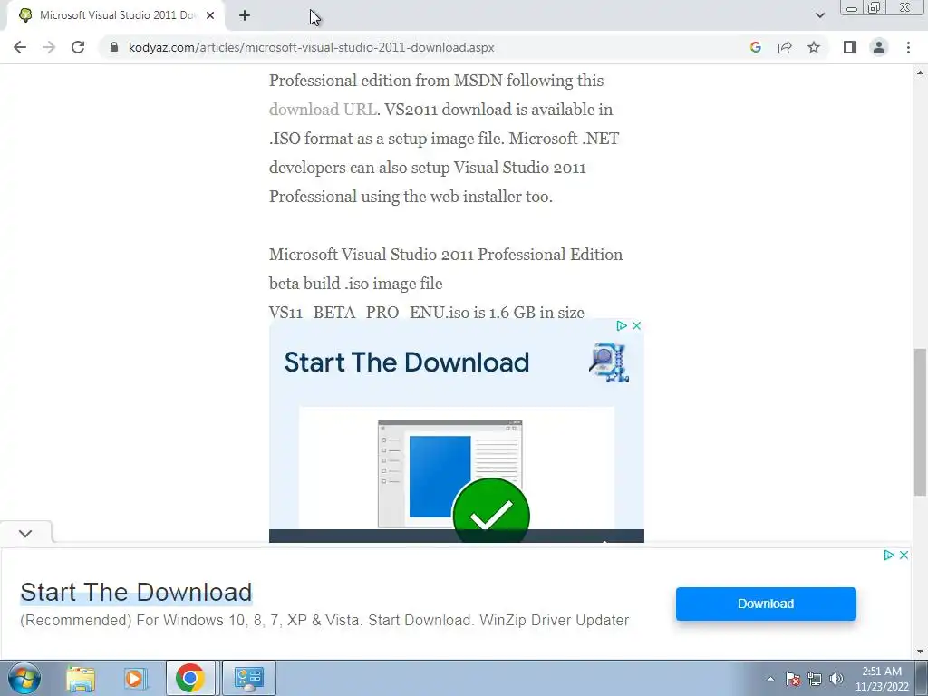Image resolution: width=928 pixels, height=696 pixels.
Task: Expand the tab search dropdown
Action: click(x=819, y=16)
